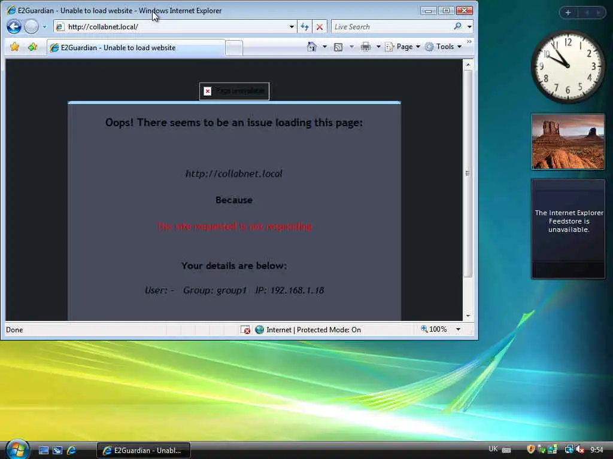The image size is (613, 459).
Task: Click inside the Live Search box
Action: [391, 27]
